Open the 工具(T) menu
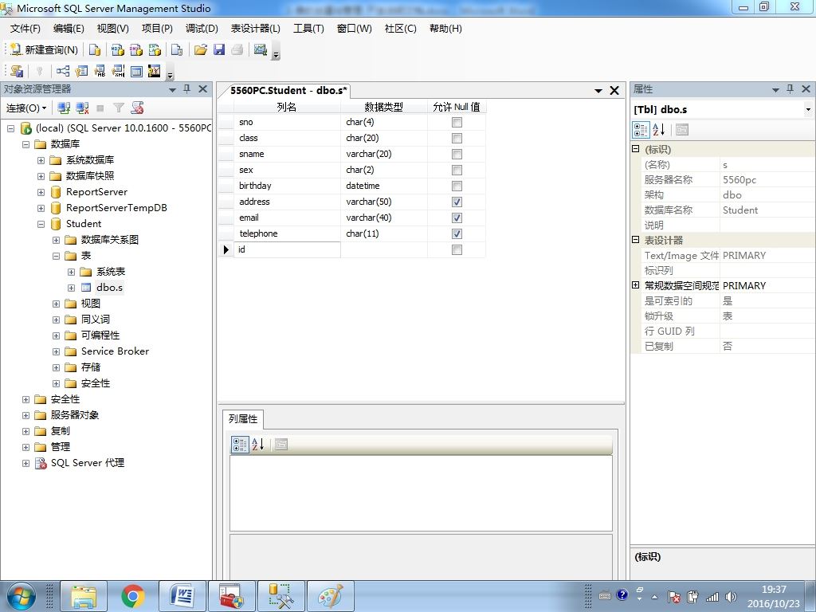The width and height of the screenshot is (816, 612). pos(308,29)
